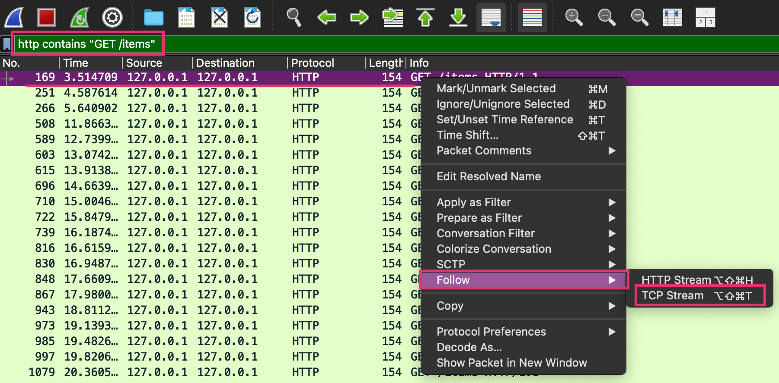Toggle packet list coloring rules
Screen dimensions: 779x383
click(x=533, y=17)
